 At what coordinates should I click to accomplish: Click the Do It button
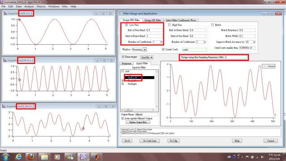[x=127, y=141]
